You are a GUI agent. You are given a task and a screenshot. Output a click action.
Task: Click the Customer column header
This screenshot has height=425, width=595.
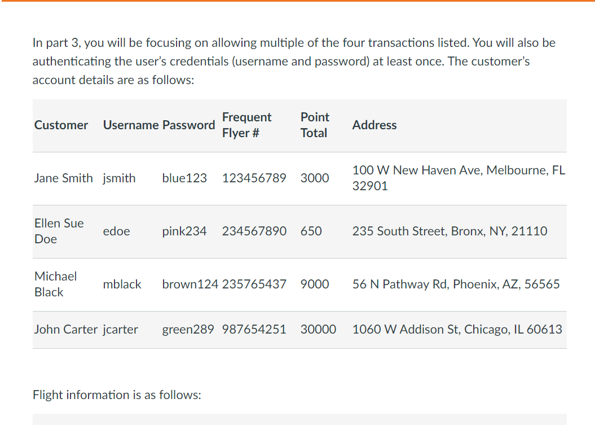coord(61,125)
